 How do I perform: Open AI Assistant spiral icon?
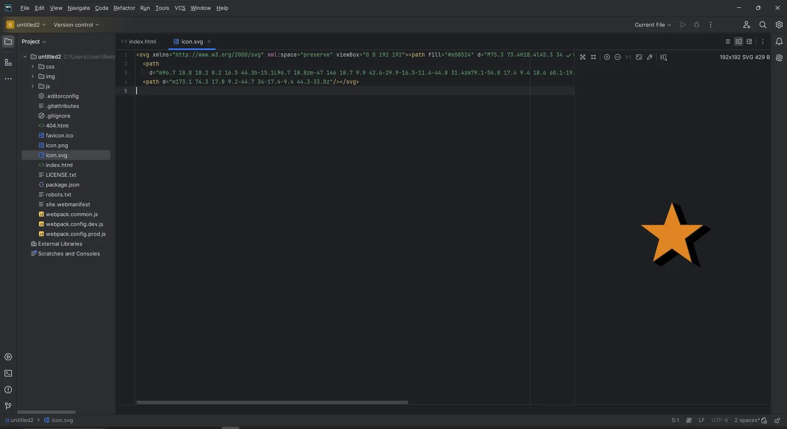779,58
